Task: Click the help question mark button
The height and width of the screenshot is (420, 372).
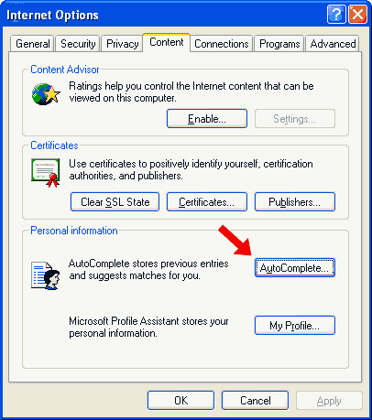Action: [x=336, y=14]
